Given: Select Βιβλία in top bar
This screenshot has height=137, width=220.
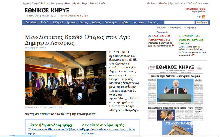Looking at the screenshot, I should 76,4.
